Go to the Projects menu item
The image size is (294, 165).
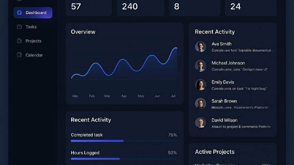(33, 41)
